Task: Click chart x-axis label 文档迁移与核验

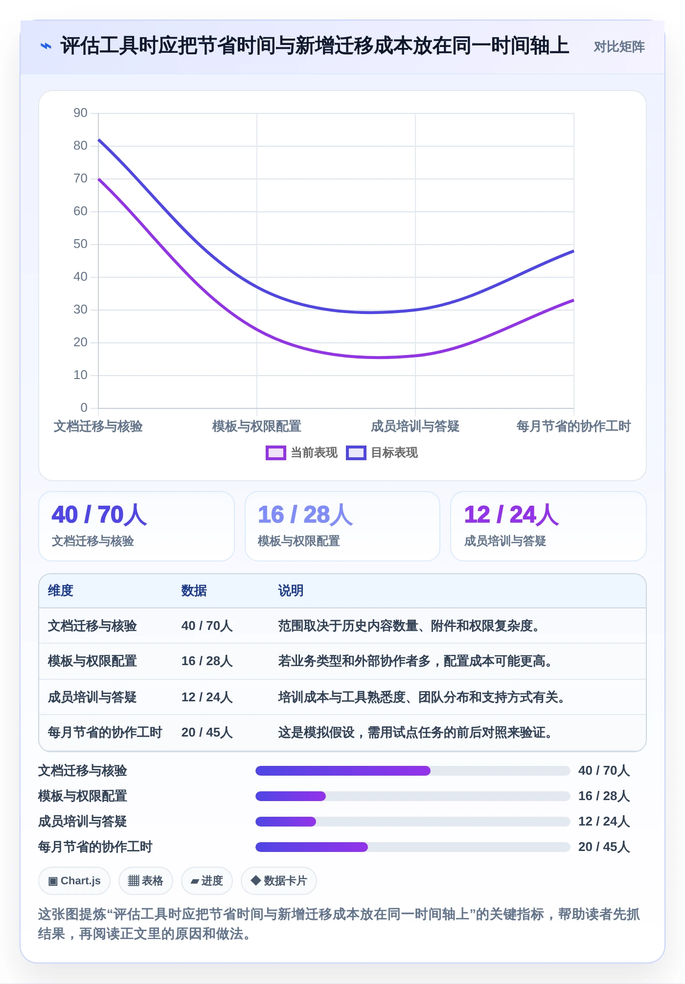Action: pos(98,426)
